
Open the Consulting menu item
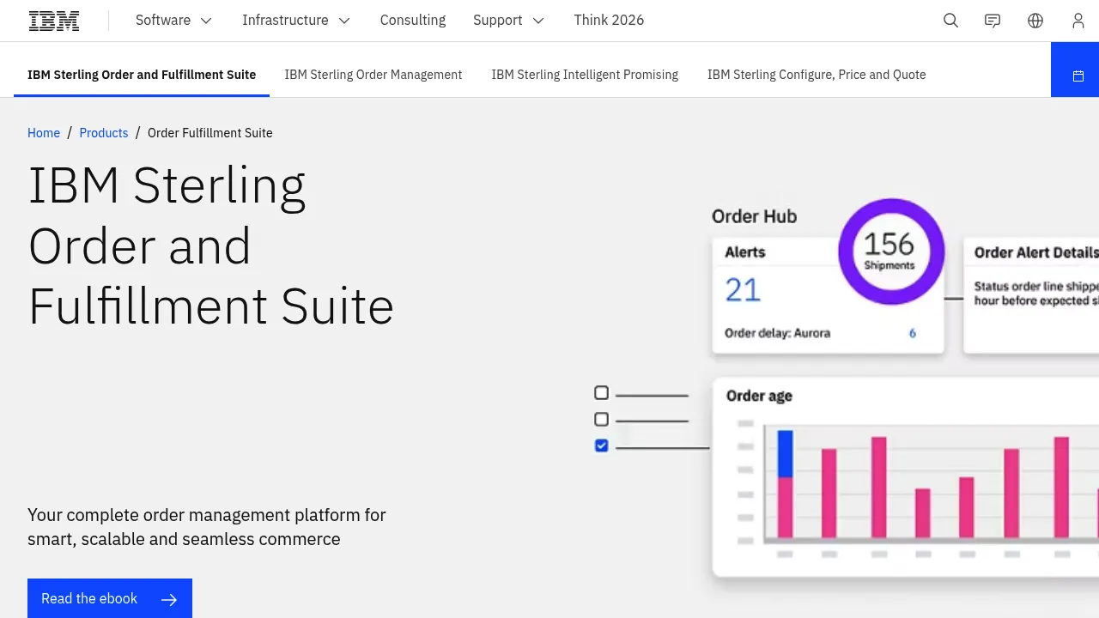tap(413, 21)
